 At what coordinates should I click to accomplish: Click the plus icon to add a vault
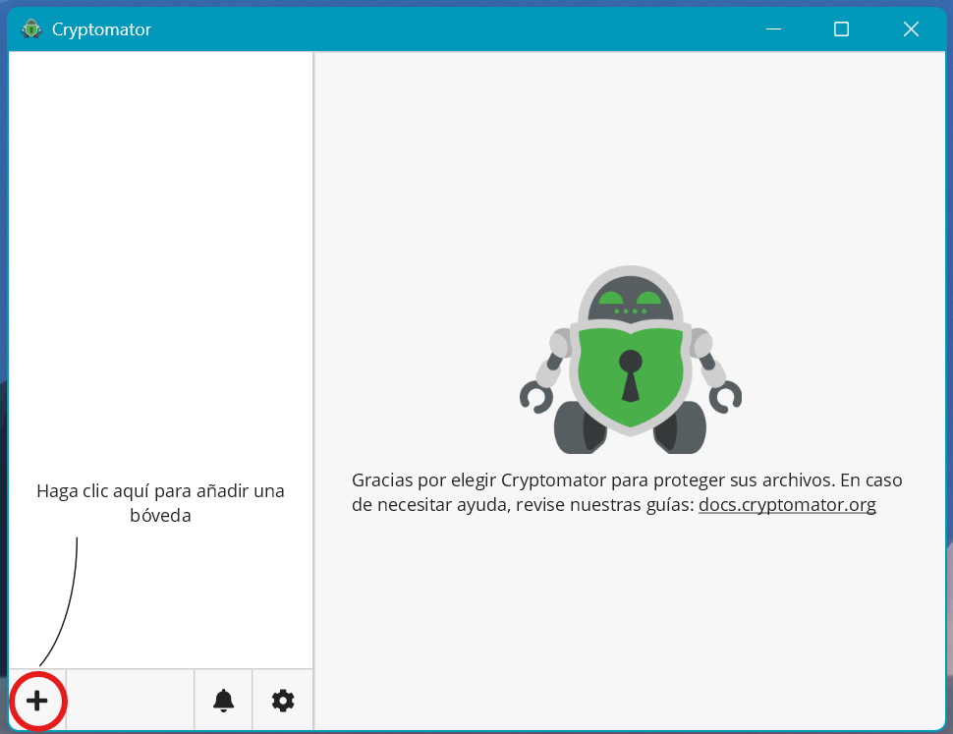[37, 701]
